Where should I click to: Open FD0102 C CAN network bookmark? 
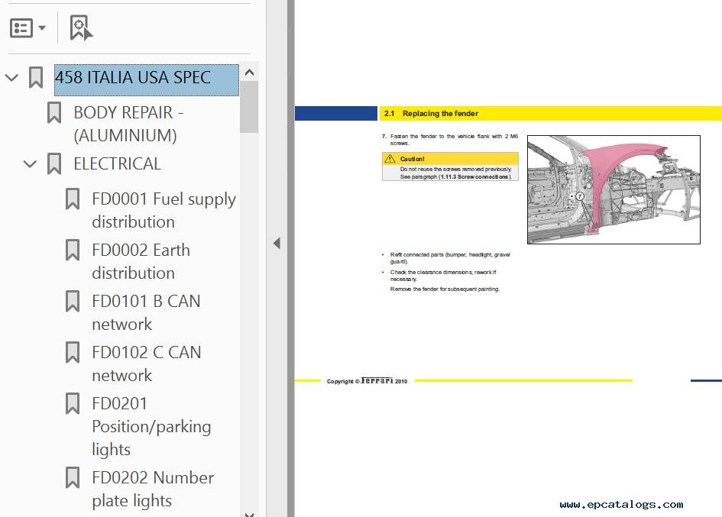click(x=147, y=364)
